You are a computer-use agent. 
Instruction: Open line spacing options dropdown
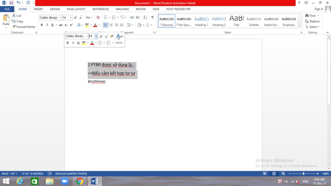[x=130, y=25]
